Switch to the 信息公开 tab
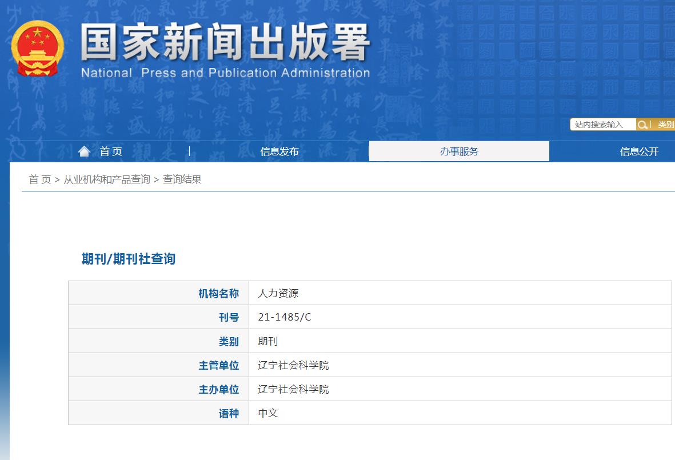This screenshot has width=675, height=460. click(638, 151)
